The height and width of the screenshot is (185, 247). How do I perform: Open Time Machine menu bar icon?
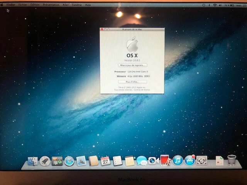pyautogui.click(x=204, y=5)
